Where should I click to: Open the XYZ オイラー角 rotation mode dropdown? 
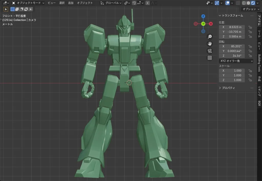tap(236, 61)
